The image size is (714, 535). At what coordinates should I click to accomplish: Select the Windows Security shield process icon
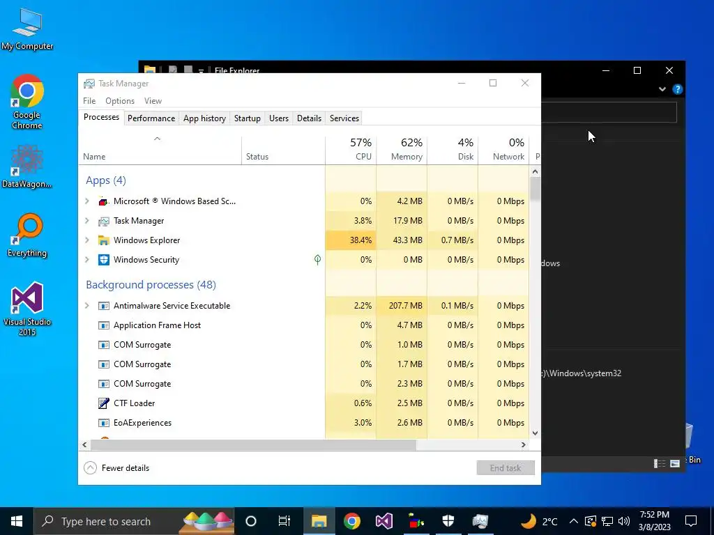point(104,260)
